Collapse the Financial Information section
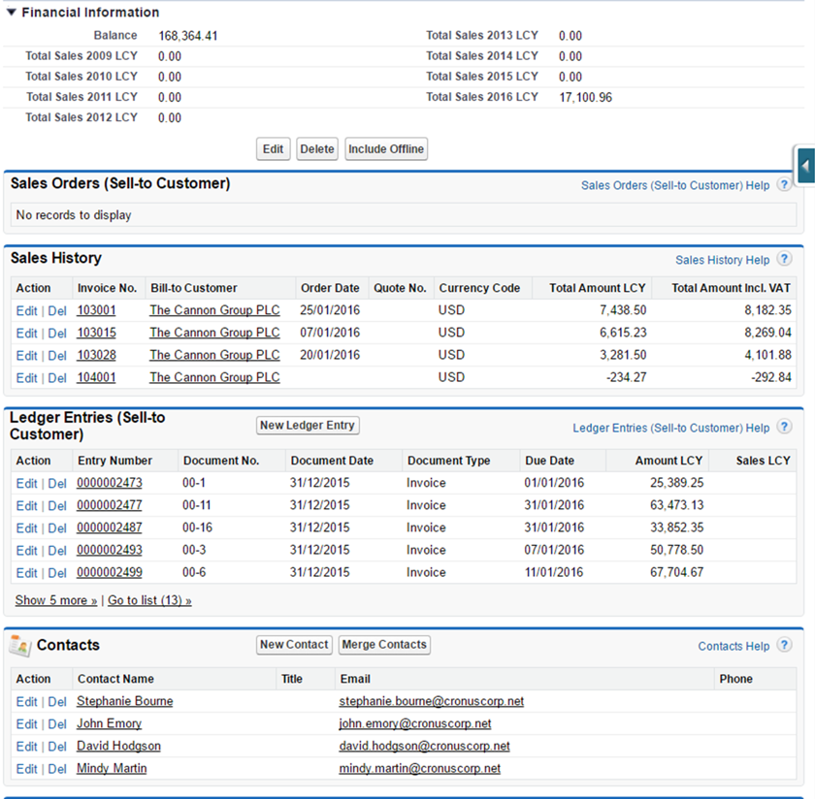This screenshot has height=799, width=815. [12, 12]
